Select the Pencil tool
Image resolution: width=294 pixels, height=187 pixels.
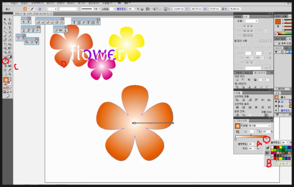pos(10,36)
